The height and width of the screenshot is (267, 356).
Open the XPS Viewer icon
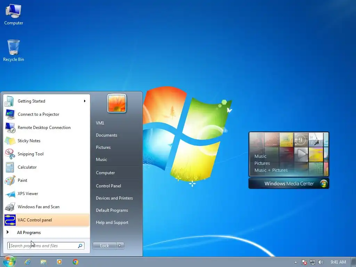point(10,194)
